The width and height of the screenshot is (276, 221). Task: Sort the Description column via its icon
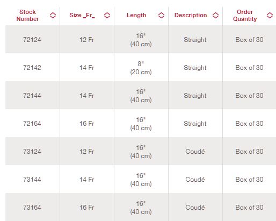[215, 15]
